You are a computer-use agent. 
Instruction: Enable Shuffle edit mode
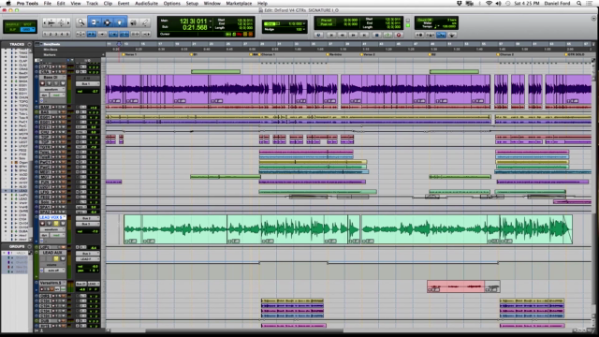click(x=12, y=24)
